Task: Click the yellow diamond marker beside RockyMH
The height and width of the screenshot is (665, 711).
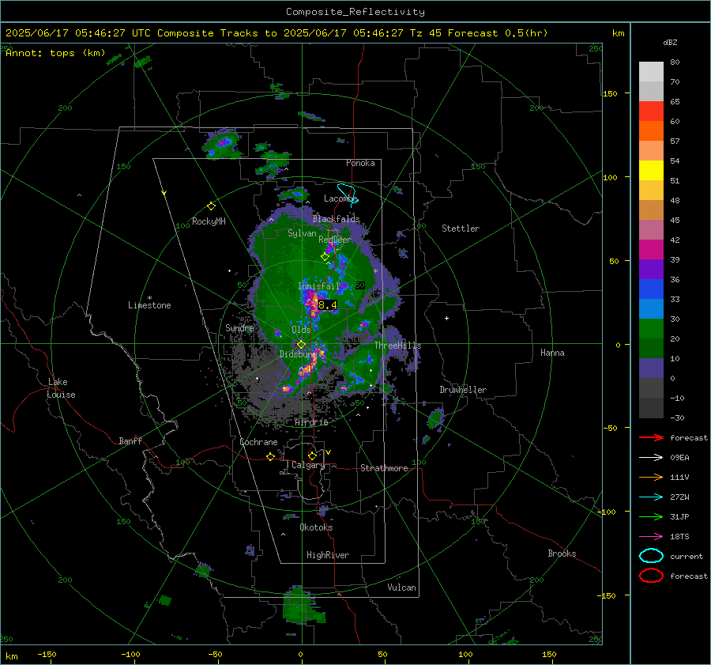Action: [211, 206]
